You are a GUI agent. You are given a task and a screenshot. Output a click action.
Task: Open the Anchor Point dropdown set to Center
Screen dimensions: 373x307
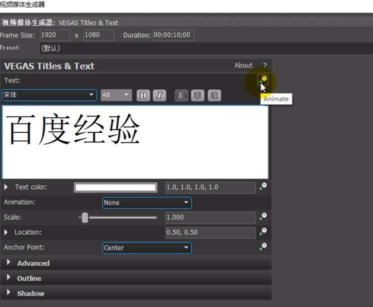(147, 248)
